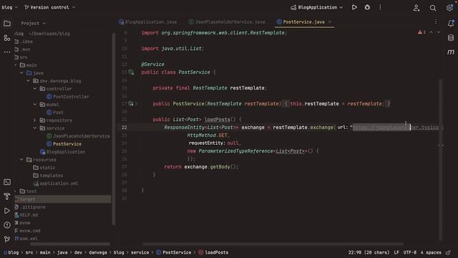Image resolution: width=458 pixels, height=258 pixels.
Task: Click the project panel horizontal scrollbar
Action: [x=70, y=244]
